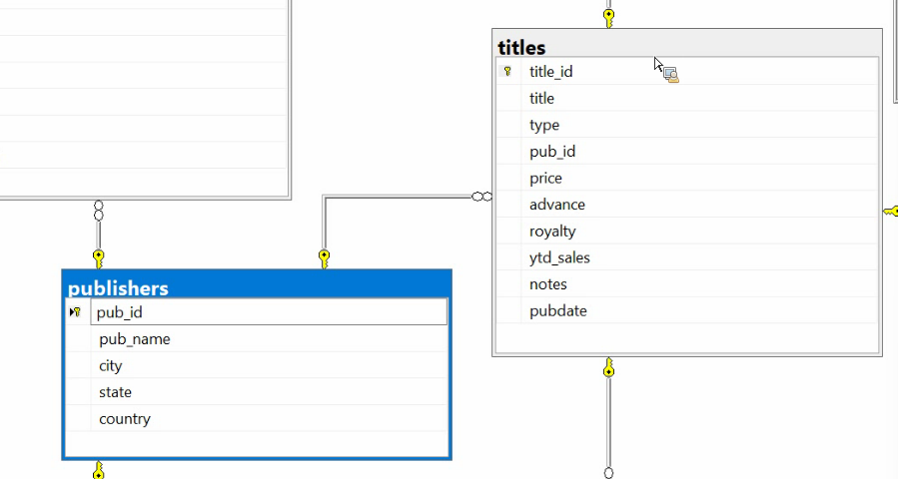Click the endpoint circle under titles relationship line
The width and height of the screenshot is (898, 479).
(x=608, y=473)
